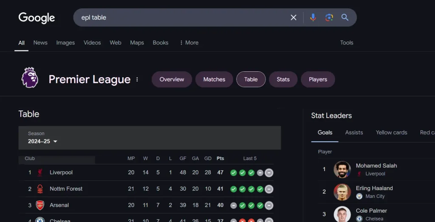Open the More search filters menu
Screen dimensions: 435x222
click(x=189, y=43)
